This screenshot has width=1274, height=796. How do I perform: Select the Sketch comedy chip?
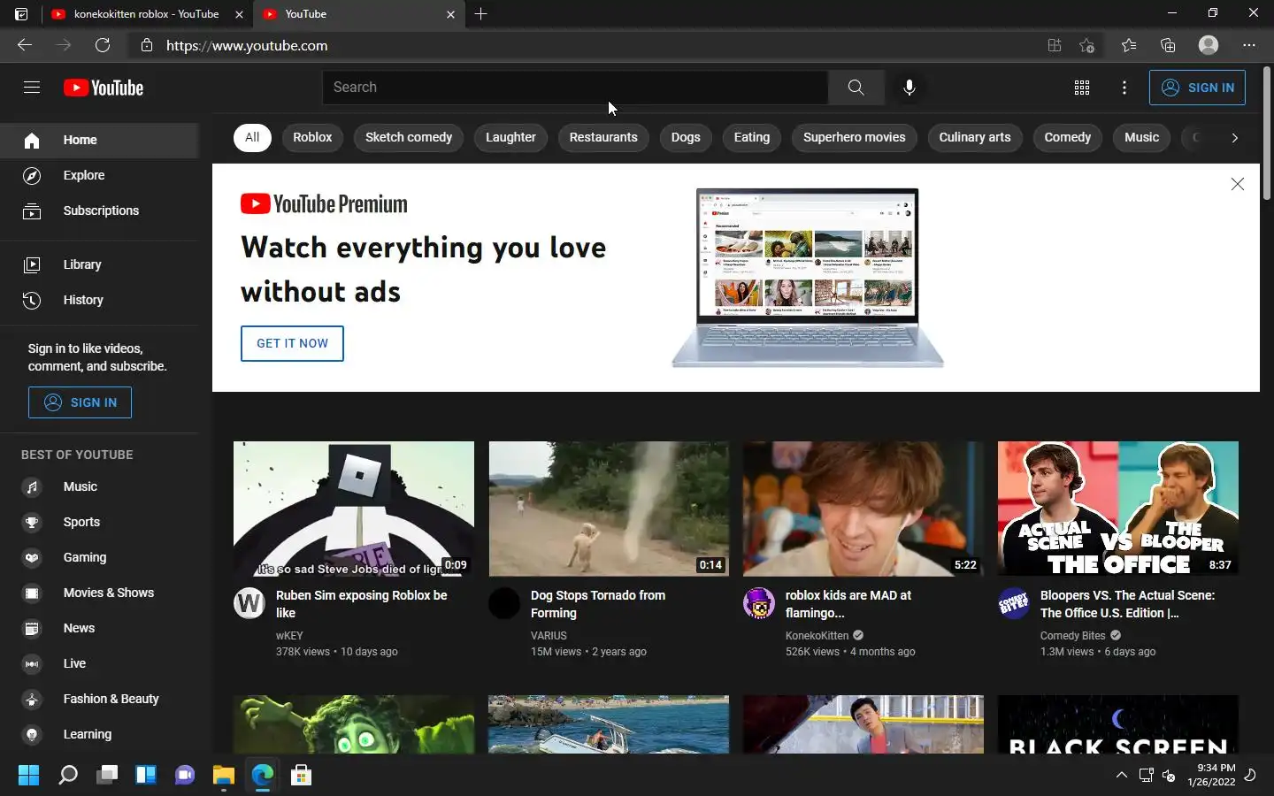tap(409, 137)
